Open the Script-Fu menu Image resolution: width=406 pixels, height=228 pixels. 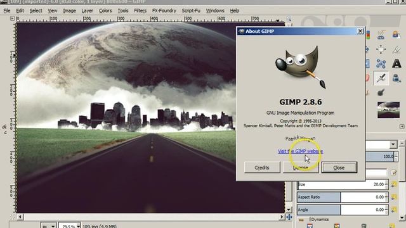pyautogui.click(x=191, y=11)
